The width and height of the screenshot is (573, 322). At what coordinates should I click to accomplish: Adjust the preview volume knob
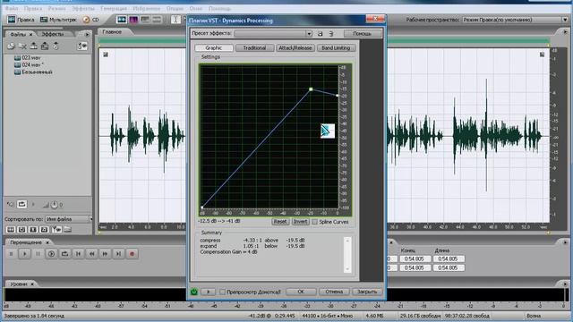tap(54, 205)
